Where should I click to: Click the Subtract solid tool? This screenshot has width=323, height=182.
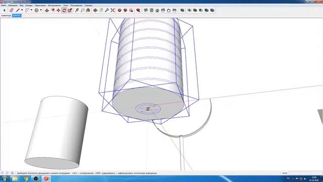pyautogui.click(x=201, y=10)
